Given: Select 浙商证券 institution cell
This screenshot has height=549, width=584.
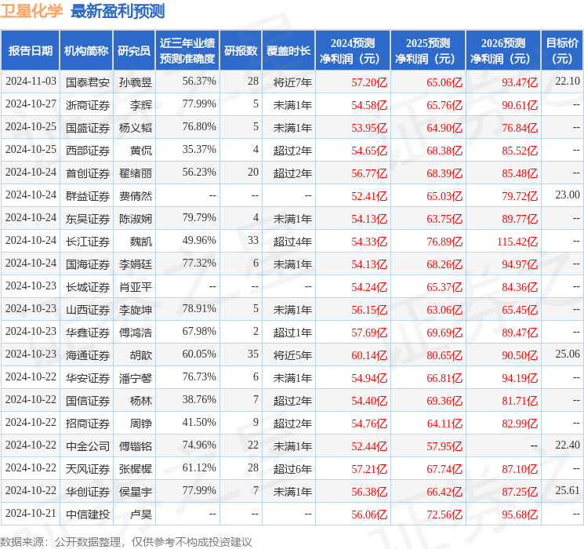Looking at the screenshot, I should pos(88,105).
